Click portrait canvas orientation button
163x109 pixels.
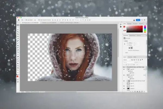tap(129, 48)
